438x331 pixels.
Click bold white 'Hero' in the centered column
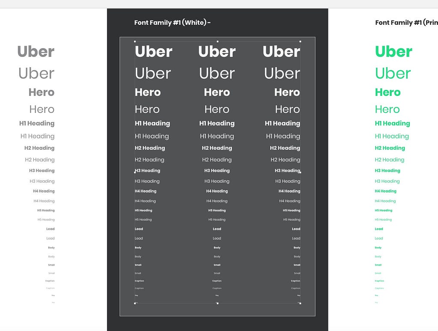coord(217,92)
